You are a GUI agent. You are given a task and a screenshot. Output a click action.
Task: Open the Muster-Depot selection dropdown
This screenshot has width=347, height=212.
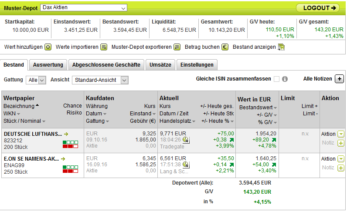point(83,8)
